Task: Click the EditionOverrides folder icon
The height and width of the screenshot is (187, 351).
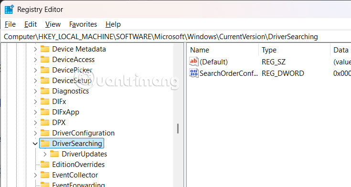Action: pos(45,165)
